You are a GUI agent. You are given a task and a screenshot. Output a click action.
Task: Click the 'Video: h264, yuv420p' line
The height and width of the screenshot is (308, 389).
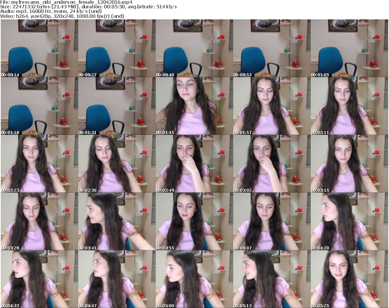point(62,16)
